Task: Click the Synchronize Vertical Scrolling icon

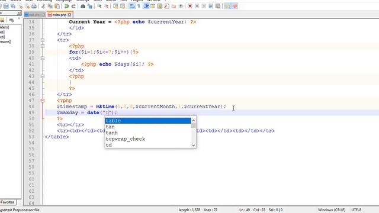Action: click(x=115, y=6)
